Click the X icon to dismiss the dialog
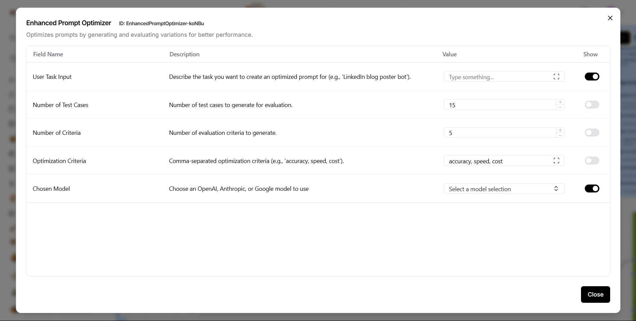This screenshot has height=321, width=636. tap(610, 18)
